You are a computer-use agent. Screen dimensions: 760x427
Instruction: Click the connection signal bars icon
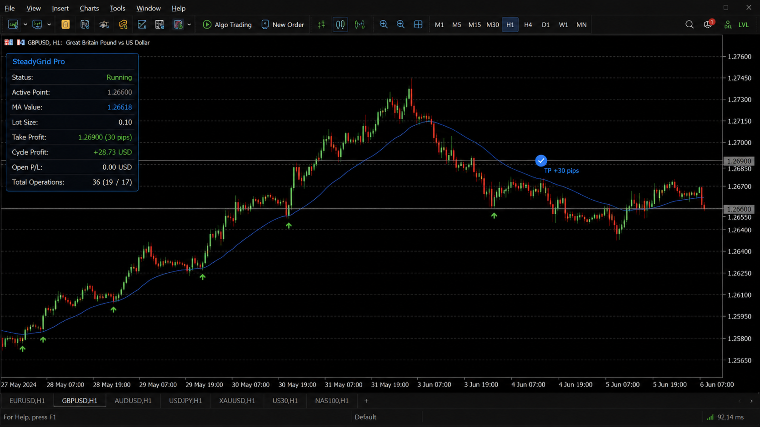[710, 417]
